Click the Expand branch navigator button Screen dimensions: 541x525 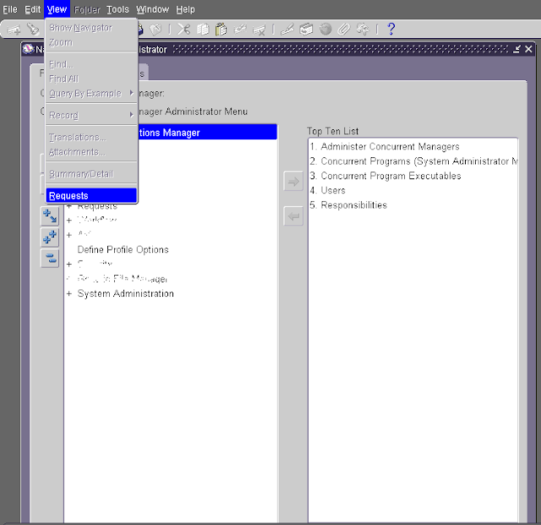click(50, 216)
